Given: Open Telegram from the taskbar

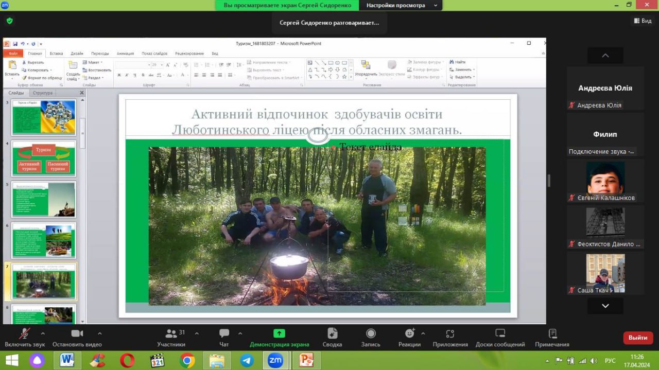Looking at the screenshot, I should 247,360.
